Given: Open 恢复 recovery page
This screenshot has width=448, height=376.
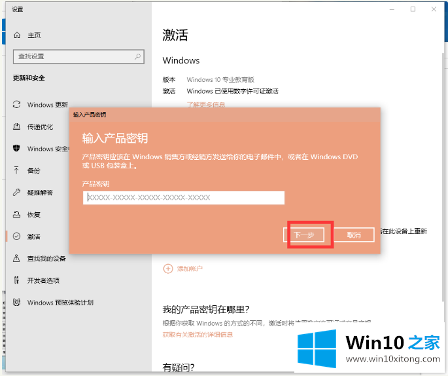Looking at the screenshot, I should click(x=34, y=215).
